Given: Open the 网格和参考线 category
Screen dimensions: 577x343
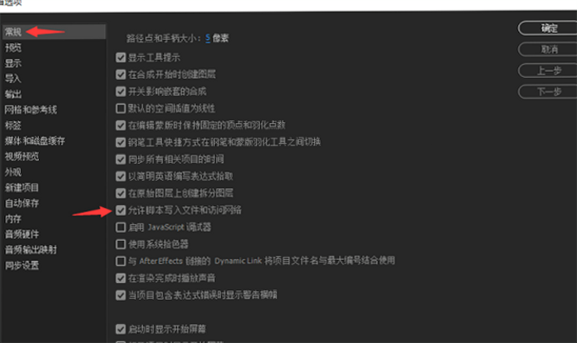Looking at the screenshot, I should coord(31,110).
